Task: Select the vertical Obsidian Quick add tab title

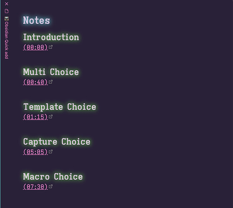Action: (x=7, y=40)
